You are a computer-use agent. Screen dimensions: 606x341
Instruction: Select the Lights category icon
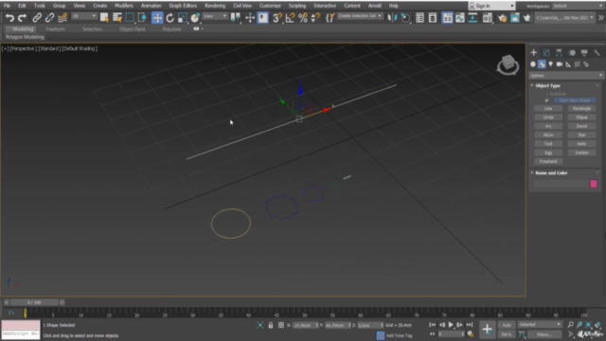551,64
